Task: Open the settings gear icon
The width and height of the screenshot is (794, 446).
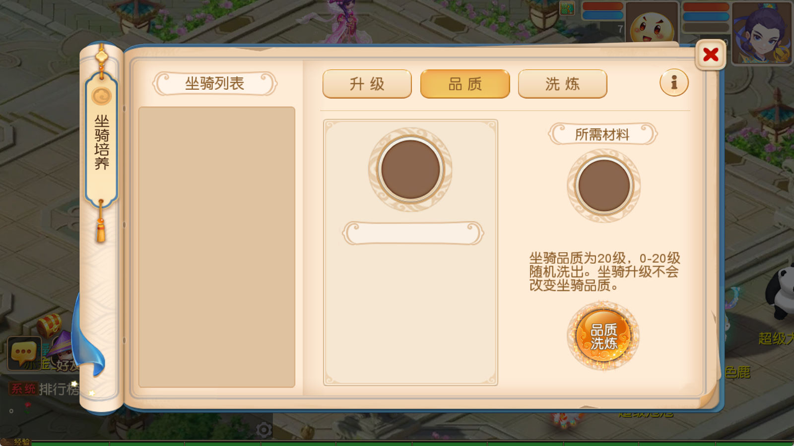Action: pyautogui.click(x=264, y=430)
